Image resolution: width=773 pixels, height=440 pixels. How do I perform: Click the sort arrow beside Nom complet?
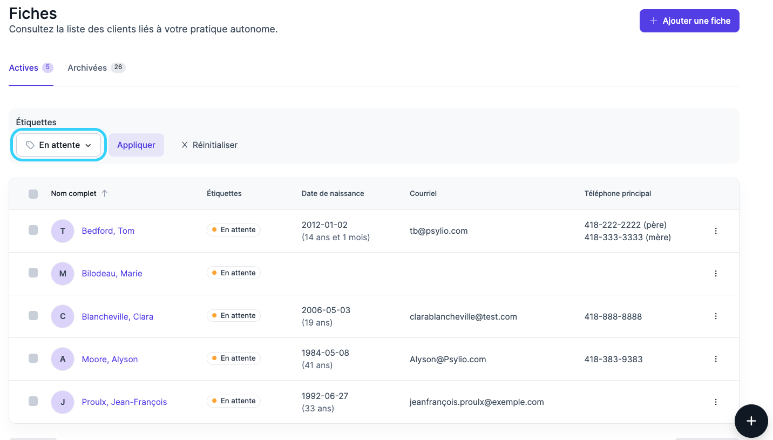click(x=105, y=193)
